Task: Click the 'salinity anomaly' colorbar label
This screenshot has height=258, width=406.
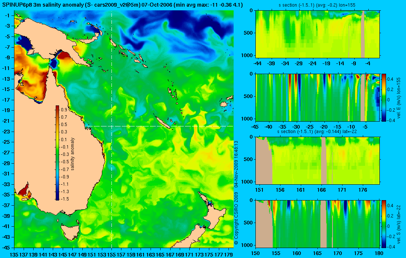Action: [72, 154]
